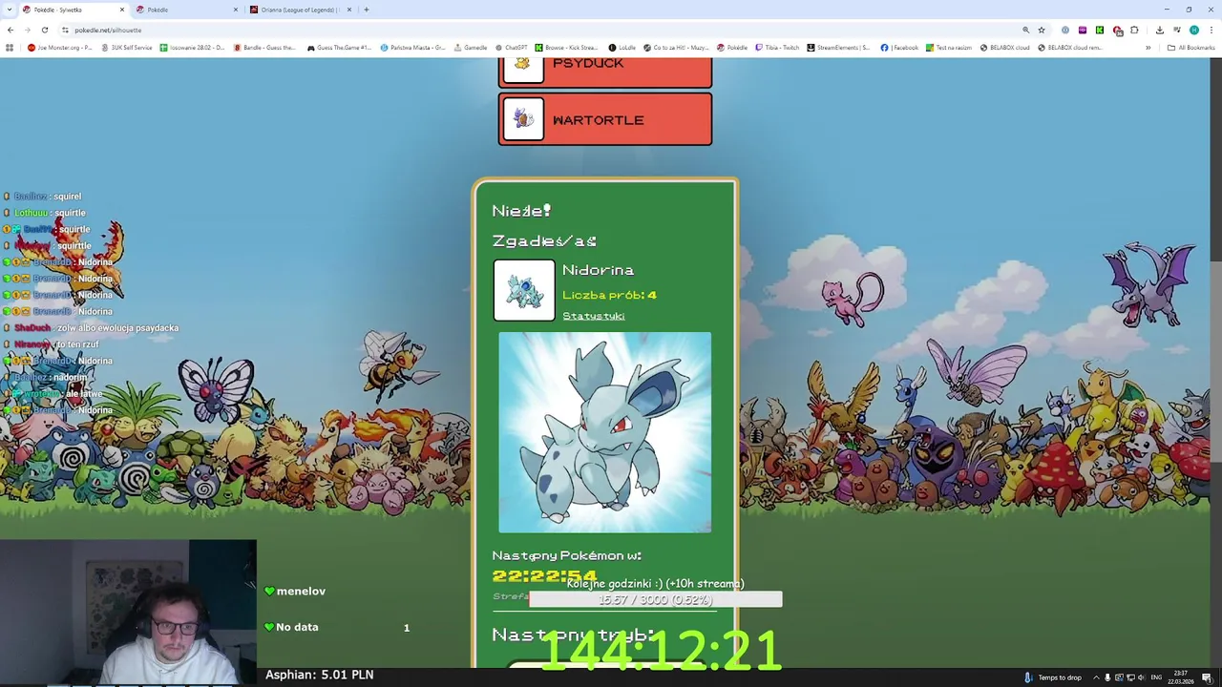Image resolution: width=1222 pixels, height=687 pixels.
Task: Open the Guess The.Game bookmark
Action: (x=339, y=48)
